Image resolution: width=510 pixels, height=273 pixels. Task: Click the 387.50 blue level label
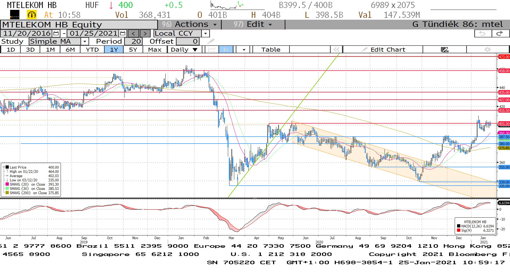tap(504, 137)
